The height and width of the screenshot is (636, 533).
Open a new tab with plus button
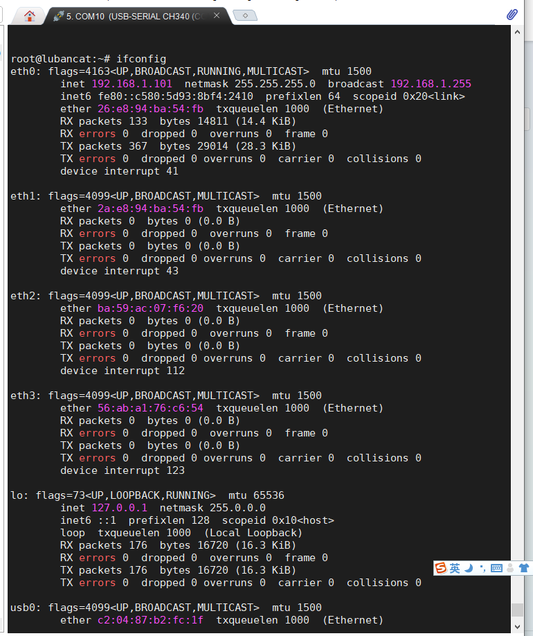(x=245, y=16)
